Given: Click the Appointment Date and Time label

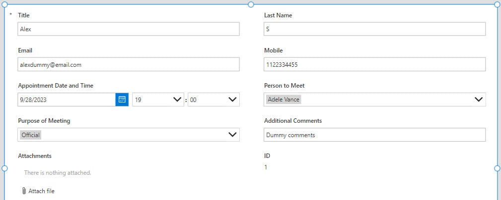Looking at the screenshot, I should click(x=56, y=85).
